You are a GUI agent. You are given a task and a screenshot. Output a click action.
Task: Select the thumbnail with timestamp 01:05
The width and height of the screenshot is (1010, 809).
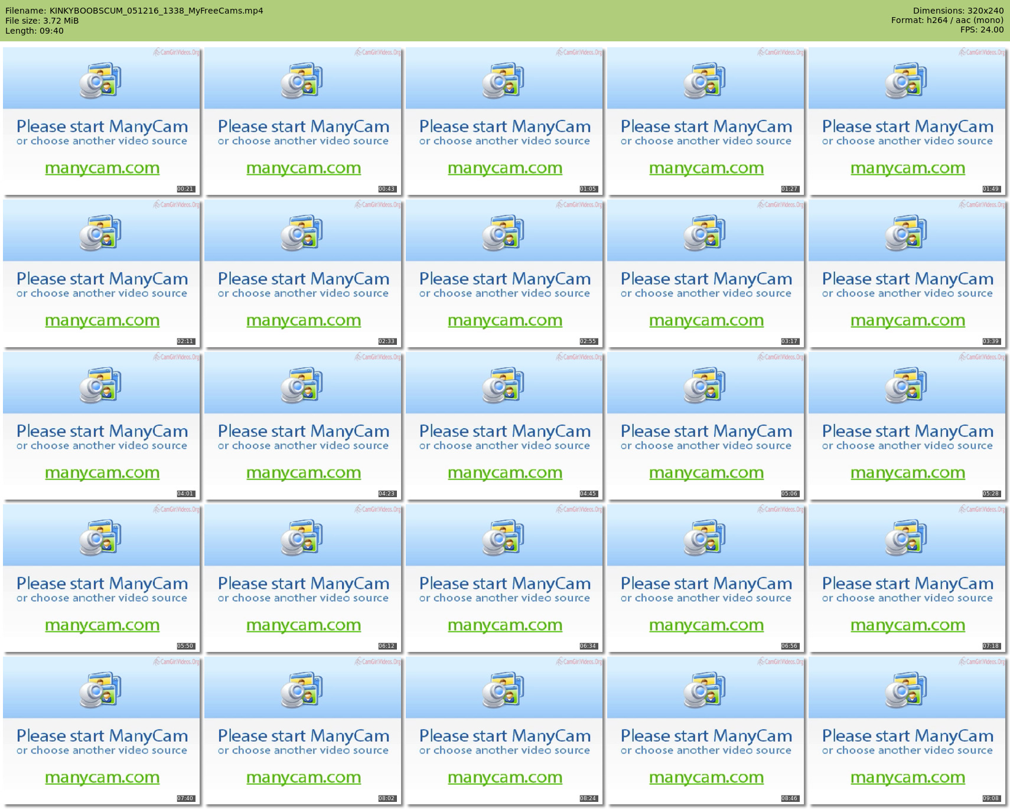click(504, 121)
